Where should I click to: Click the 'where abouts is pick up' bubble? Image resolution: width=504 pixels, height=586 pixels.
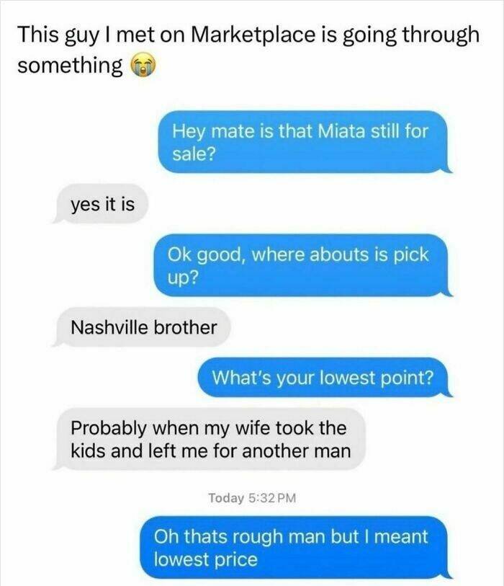(x=303, y=265)
